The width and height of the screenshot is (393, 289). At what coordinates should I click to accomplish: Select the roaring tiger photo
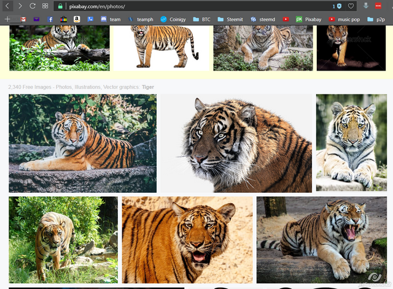click(x=321, y=239)
